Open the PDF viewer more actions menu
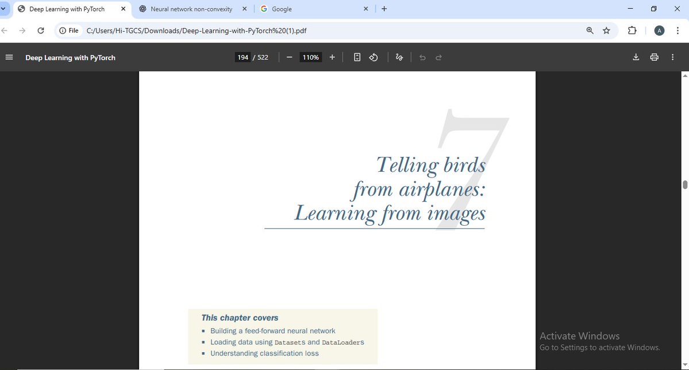 click(x=673, y=57)
